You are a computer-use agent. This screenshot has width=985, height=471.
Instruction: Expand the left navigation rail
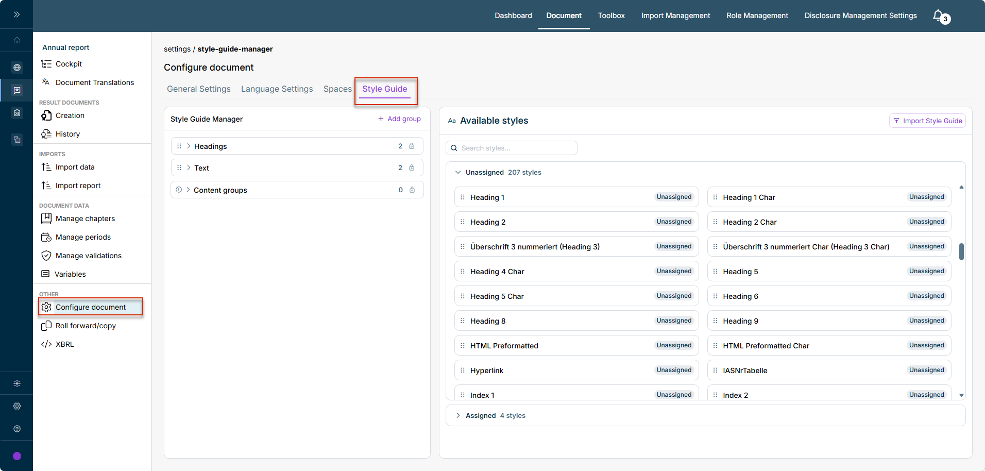coord(16,14)
